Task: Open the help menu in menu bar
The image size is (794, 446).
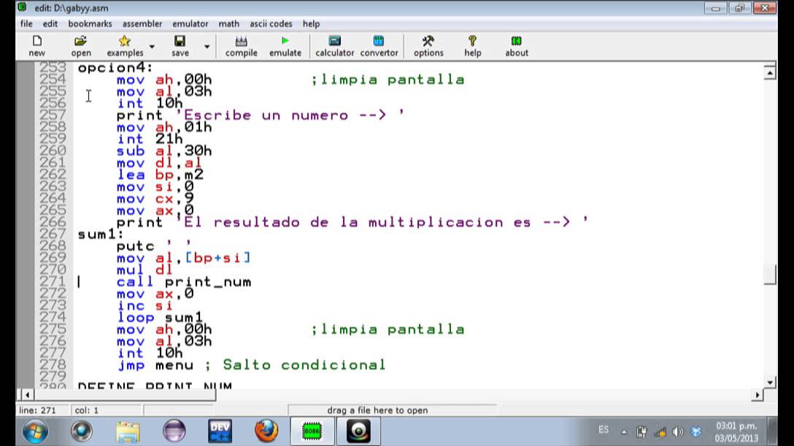Action: (311, 24)
